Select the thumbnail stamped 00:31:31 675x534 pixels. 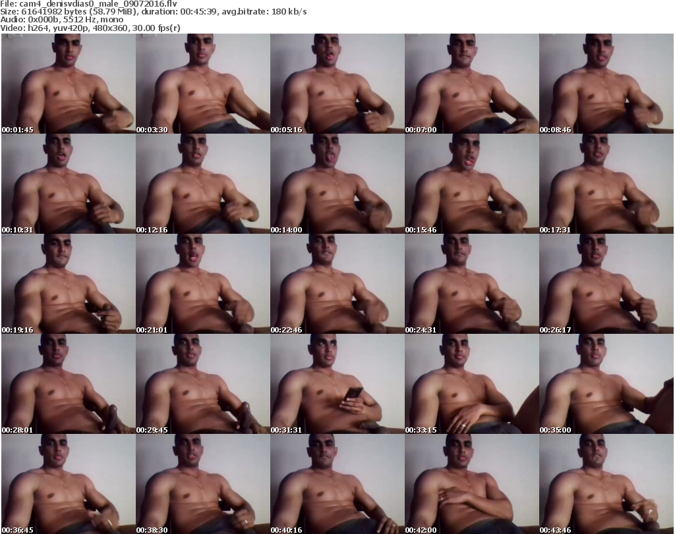337,384
